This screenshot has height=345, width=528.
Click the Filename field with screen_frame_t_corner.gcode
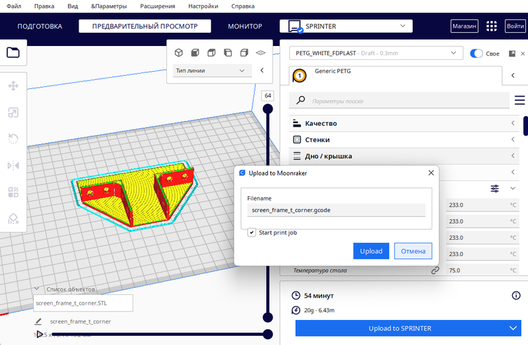click(x=336, y=210)
